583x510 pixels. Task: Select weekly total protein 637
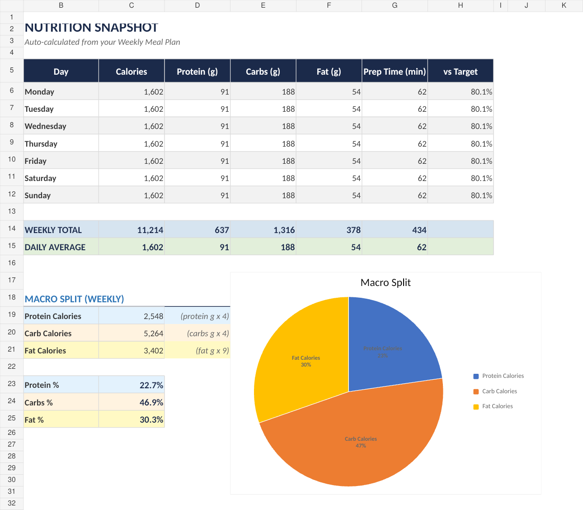point(197,229)
